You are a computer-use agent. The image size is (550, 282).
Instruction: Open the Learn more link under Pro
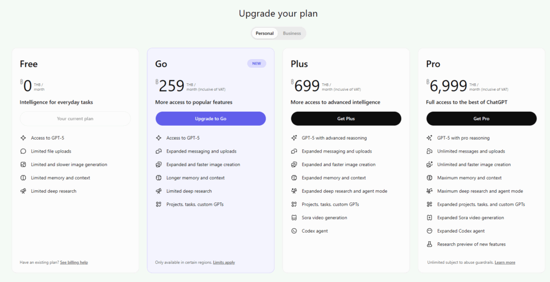tap(505, 263)
